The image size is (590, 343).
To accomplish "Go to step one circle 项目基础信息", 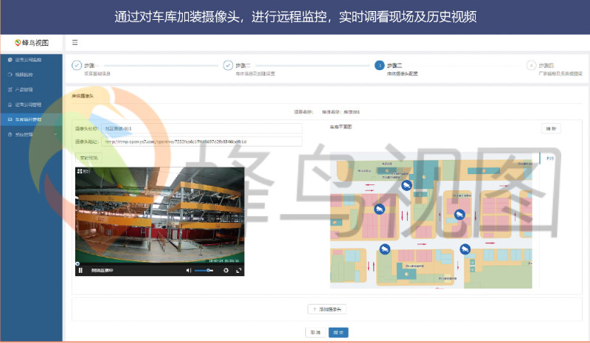I will point(77,65).
